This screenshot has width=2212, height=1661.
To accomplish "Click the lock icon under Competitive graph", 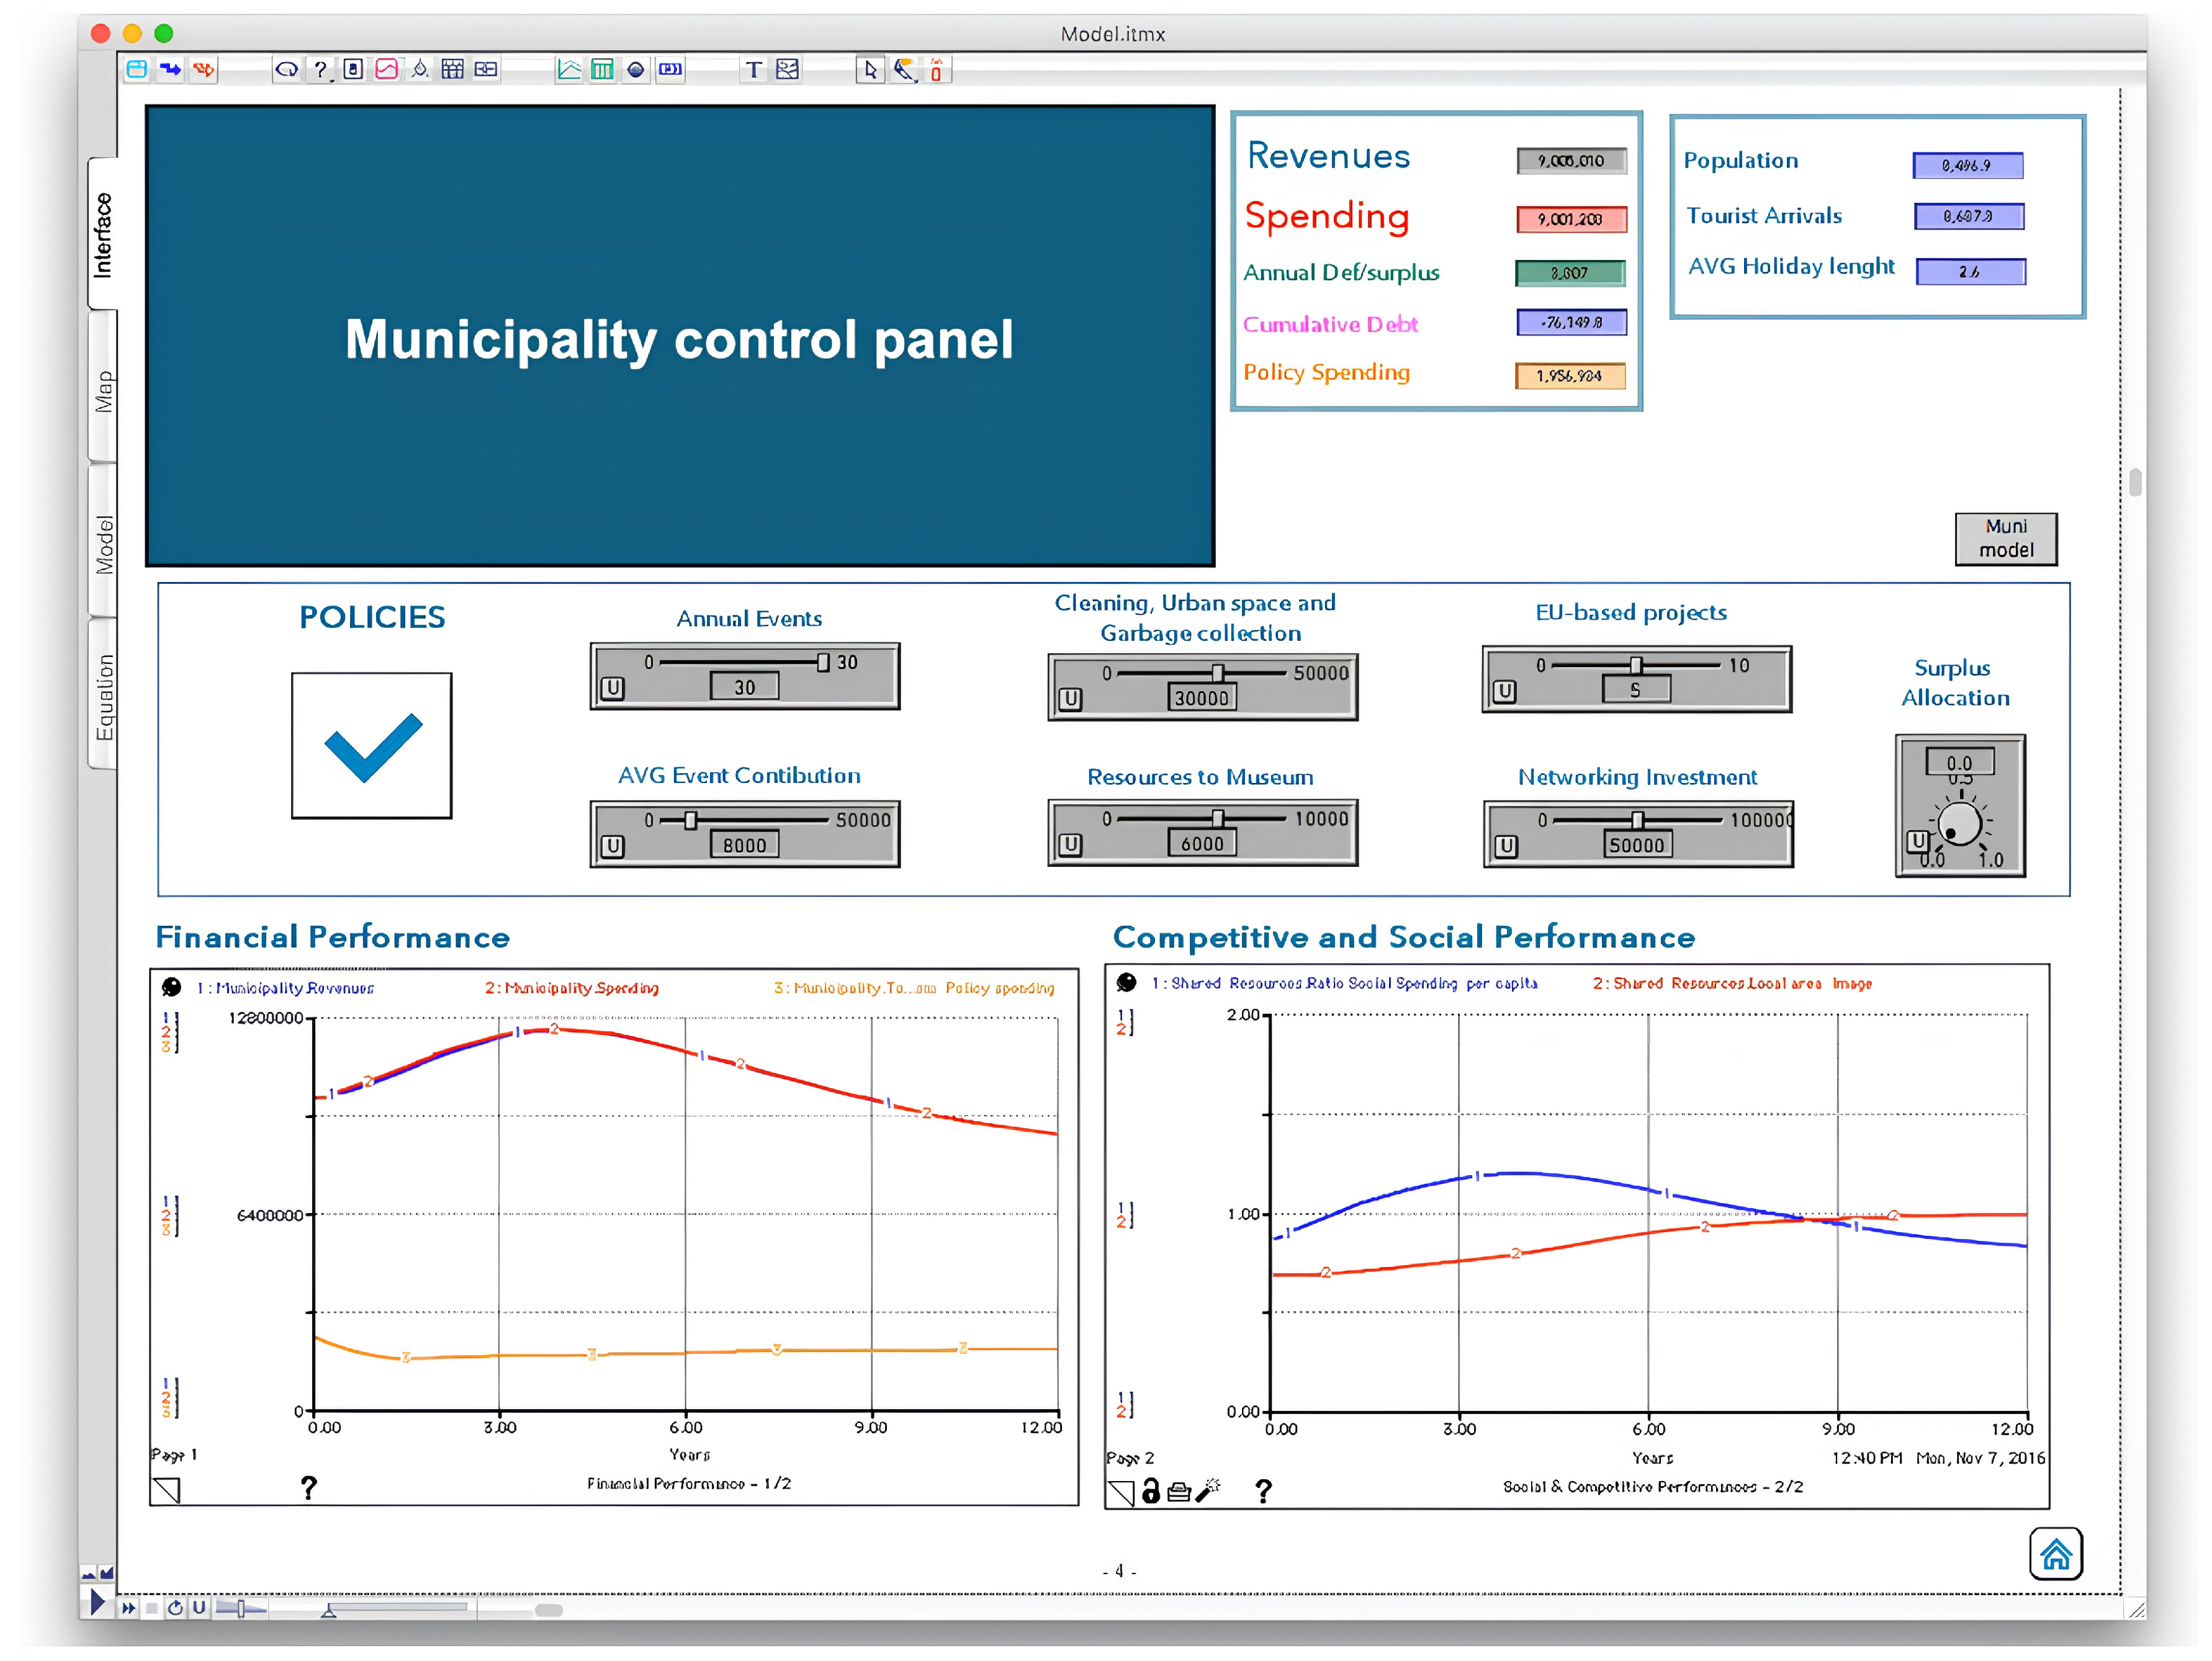I will click(x=1151, y=1491).
